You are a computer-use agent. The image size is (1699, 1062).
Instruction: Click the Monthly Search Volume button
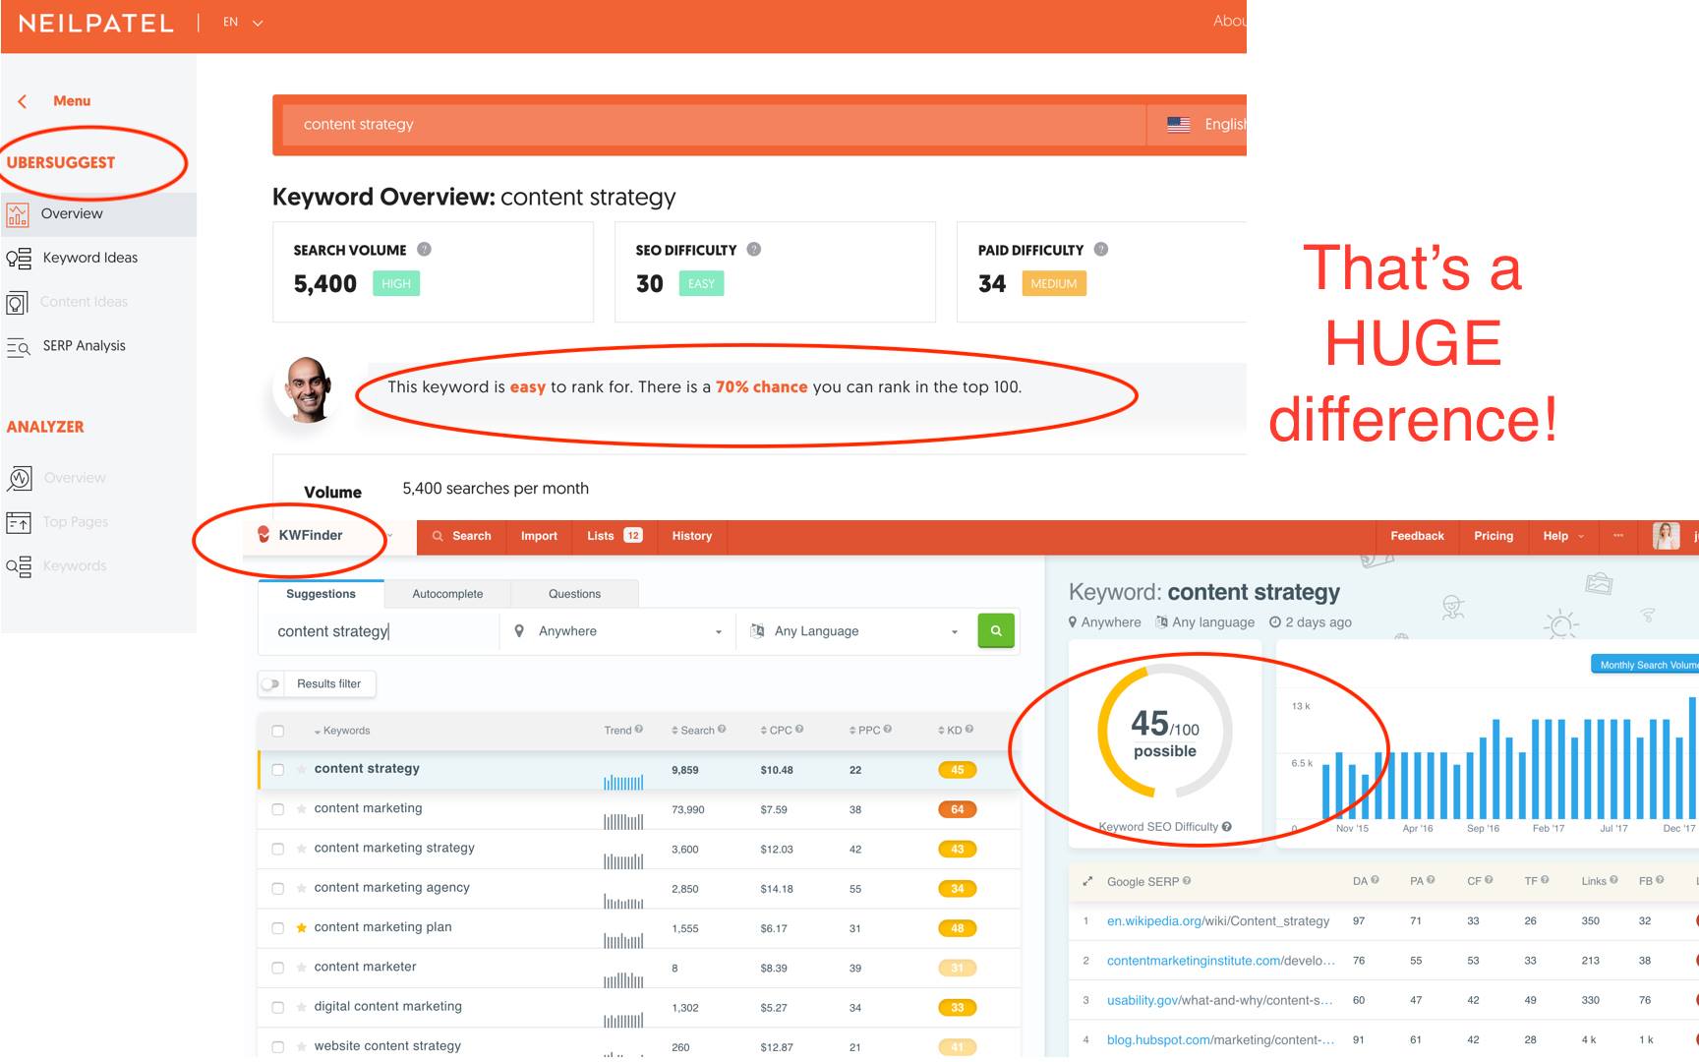(1645, 665)
